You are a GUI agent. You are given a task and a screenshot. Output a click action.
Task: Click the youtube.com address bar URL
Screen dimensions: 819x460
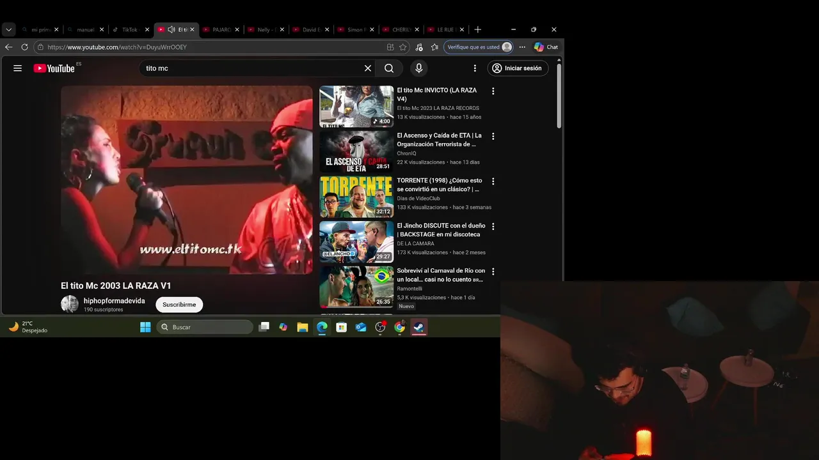tap(117, 47)
